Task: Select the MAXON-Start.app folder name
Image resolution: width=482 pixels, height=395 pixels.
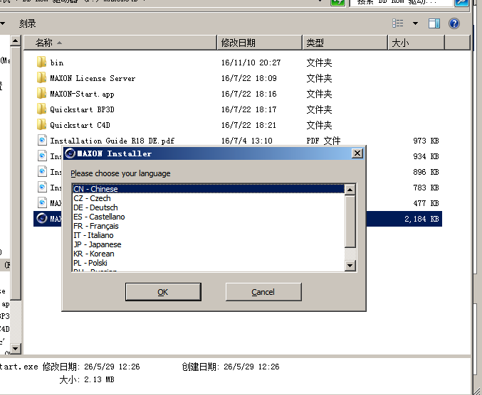Action: pos(82,94)
